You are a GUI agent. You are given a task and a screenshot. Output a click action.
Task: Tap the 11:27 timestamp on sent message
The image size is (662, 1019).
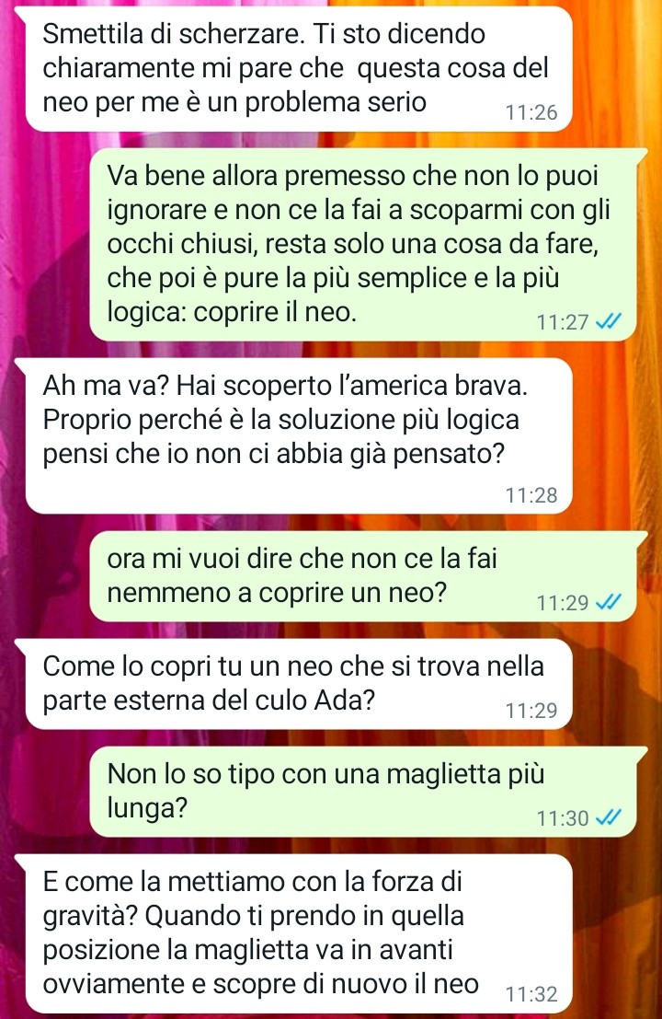click(563, 321)
